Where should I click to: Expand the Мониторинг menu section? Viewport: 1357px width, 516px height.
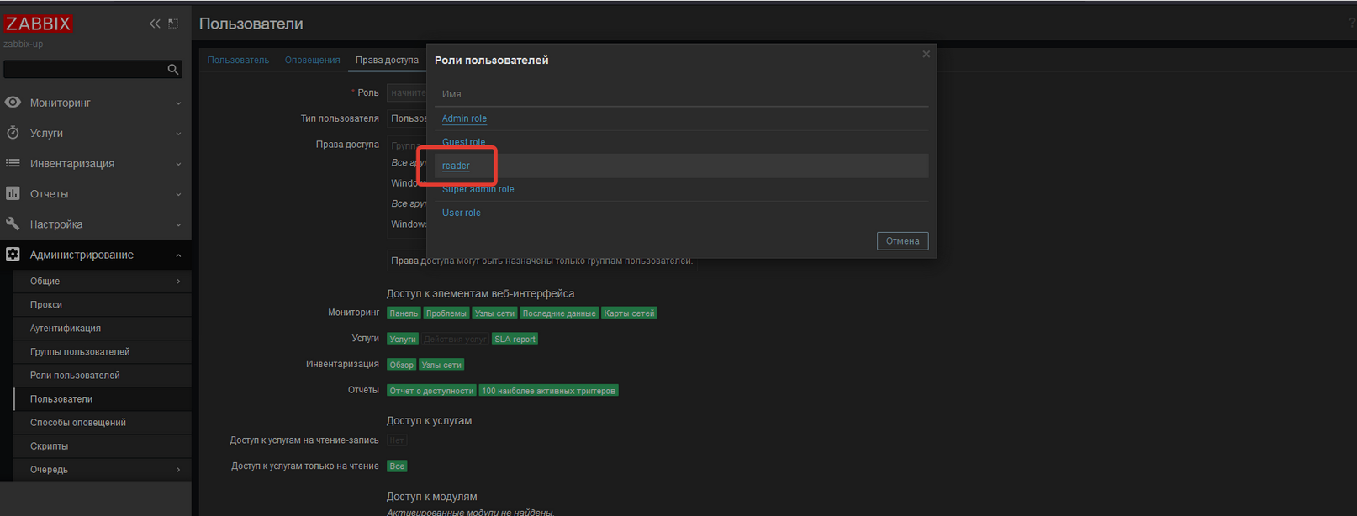click(96, 103)
